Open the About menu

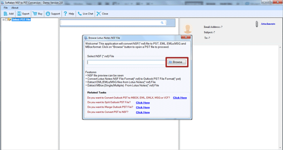tap(15, 8)
